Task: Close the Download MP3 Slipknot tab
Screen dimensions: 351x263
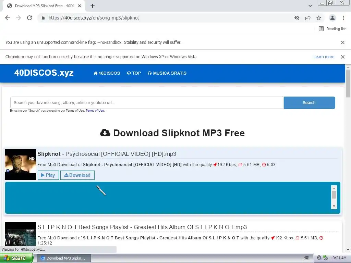Action: (80, 6)
